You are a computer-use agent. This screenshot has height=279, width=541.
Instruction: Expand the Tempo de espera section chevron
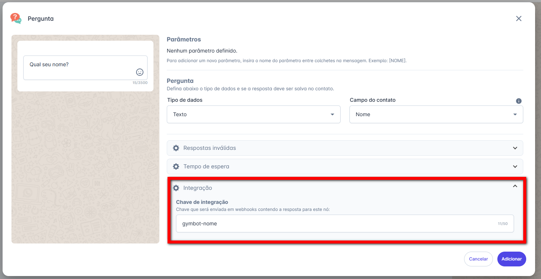tap(515, 167)
